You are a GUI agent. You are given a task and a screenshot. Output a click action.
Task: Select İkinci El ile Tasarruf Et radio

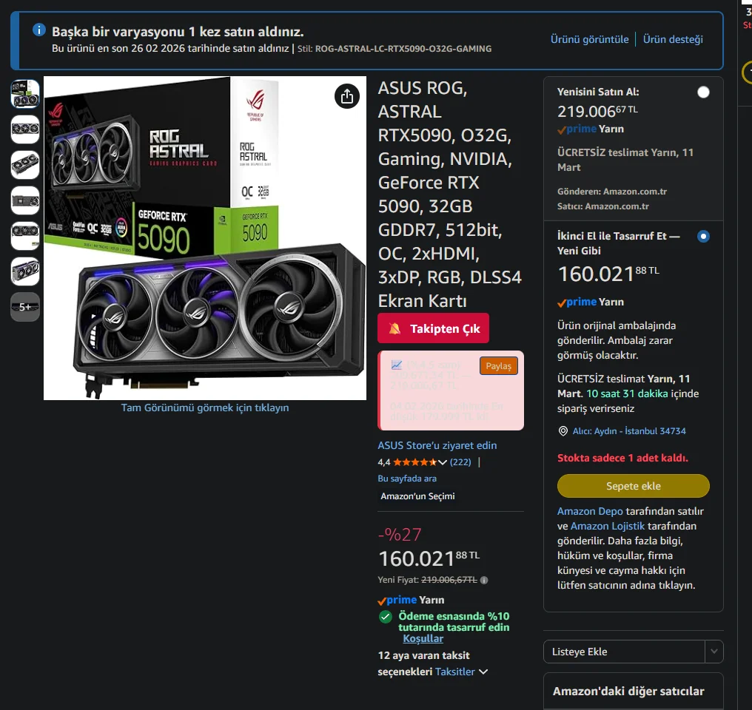coord(703,236)
